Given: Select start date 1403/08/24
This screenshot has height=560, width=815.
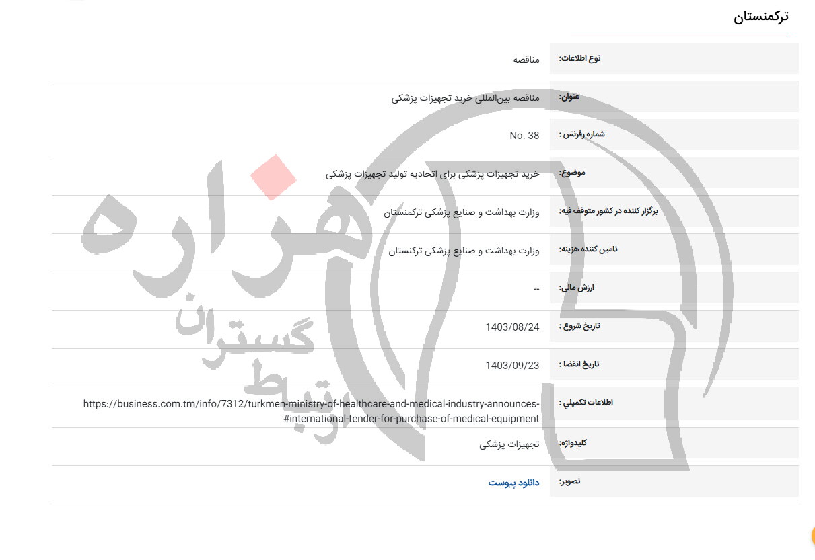Looking at the screenshot, I should tap(513, 327).
